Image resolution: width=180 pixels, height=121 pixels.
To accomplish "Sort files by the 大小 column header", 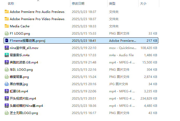I will [143, 4].
